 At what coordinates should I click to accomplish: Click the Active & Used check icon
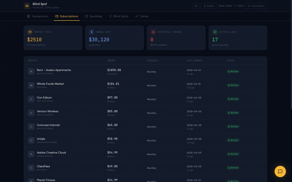215,32
